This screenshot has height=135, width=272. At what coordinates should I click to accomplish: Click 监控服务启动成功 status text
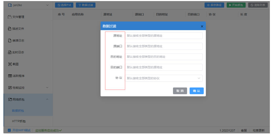pyautogui.click(x=47, y=130)
